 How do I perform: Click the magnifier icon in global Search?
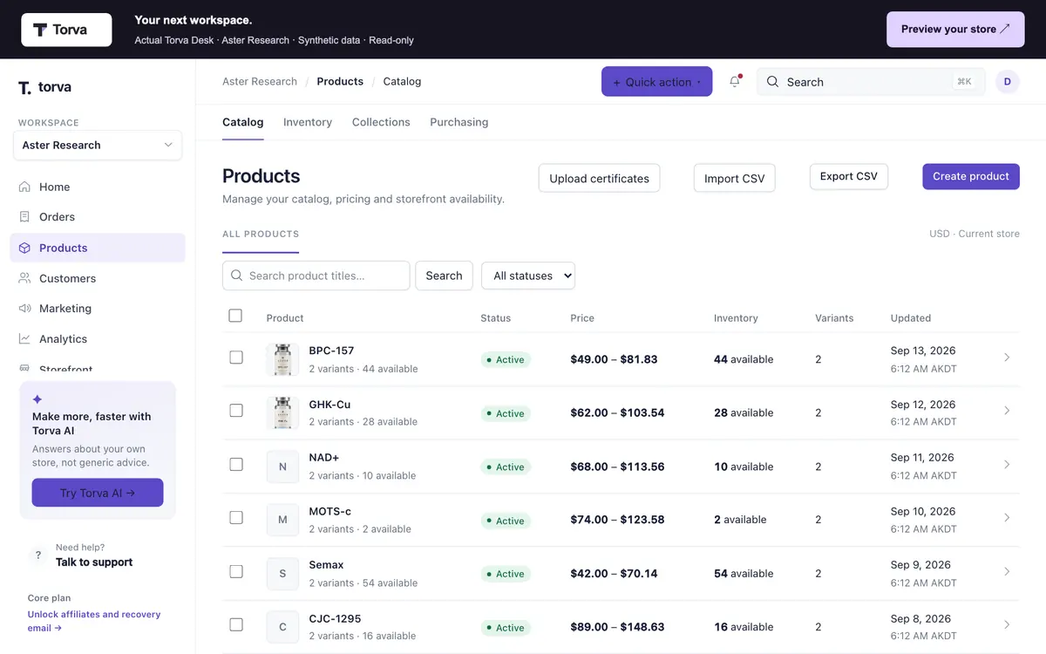click(x=772, y=82)
